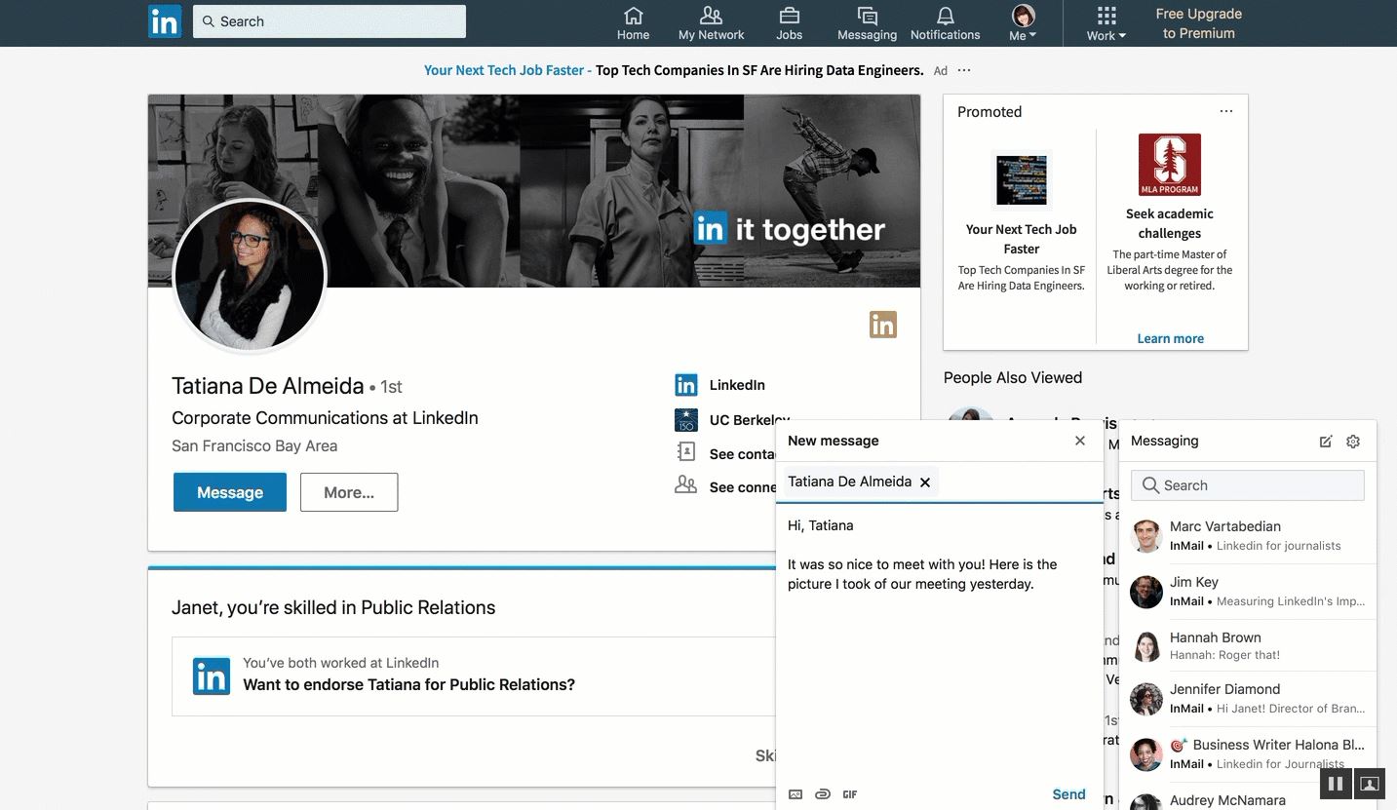Open the More... profile options
Image resolution: width=1397 pixels, height=810 pixels.
(349, 492)
